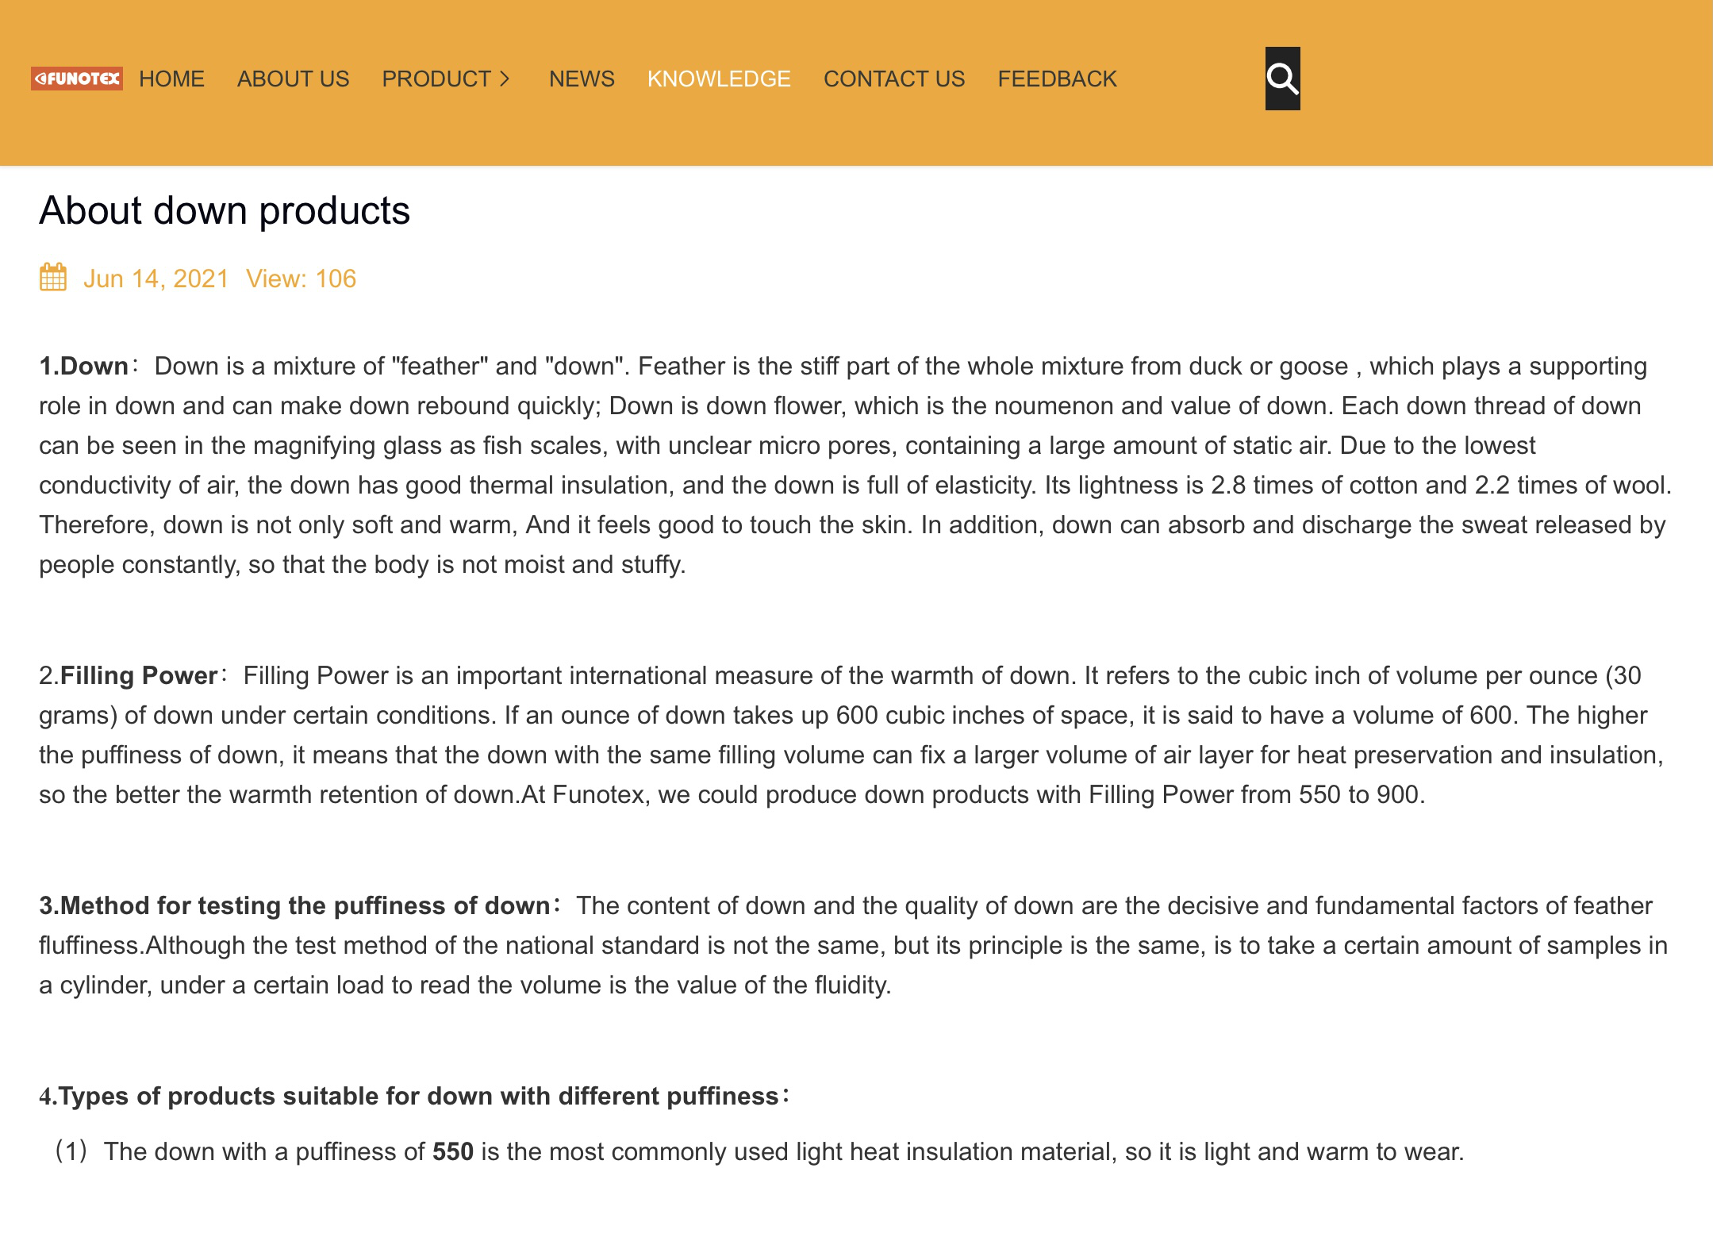Click the calendar icon beside the date
1713x1245 pixels.
(53, 278)
